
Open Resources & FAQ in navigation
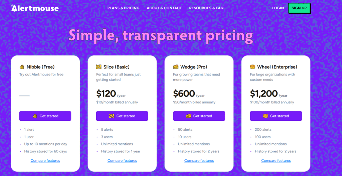pyautogui.click(x=206, y=8)
